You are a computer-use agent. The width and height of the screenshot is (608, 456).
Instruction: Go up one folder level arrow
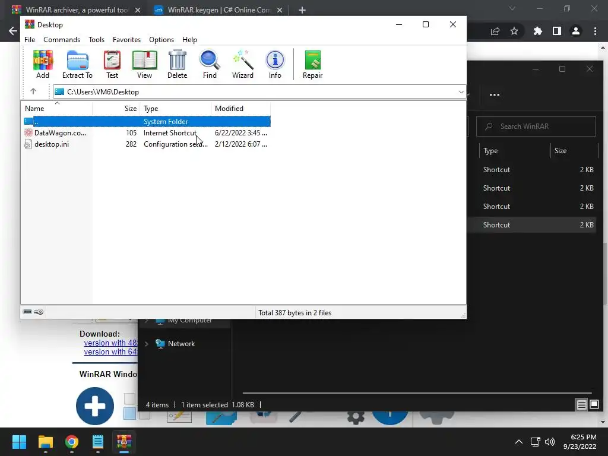pyautogui.click(x=33, y=91)
